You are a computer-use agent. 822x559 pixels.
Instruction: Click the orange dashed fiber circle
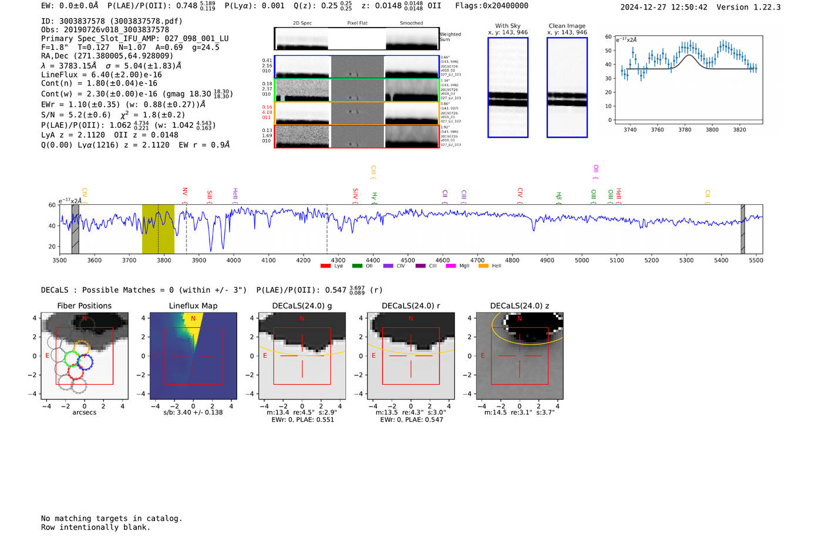pos(82,348)
